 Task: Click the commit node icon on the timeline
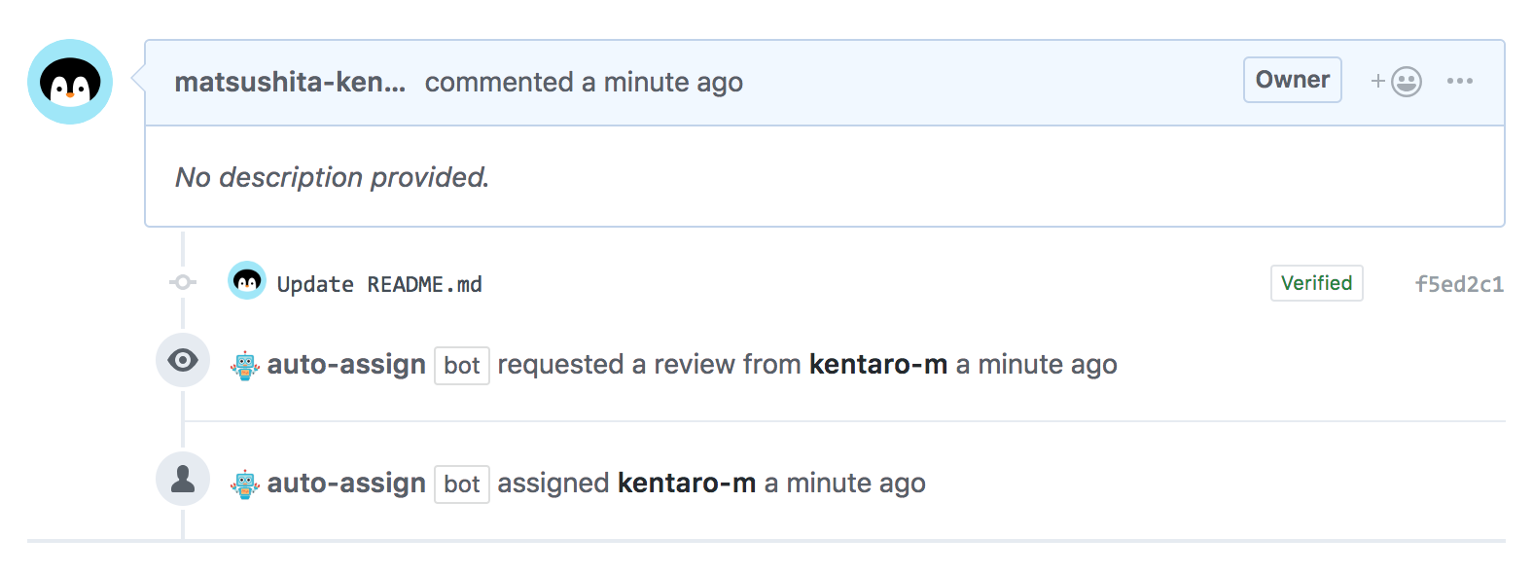(183, 282)
